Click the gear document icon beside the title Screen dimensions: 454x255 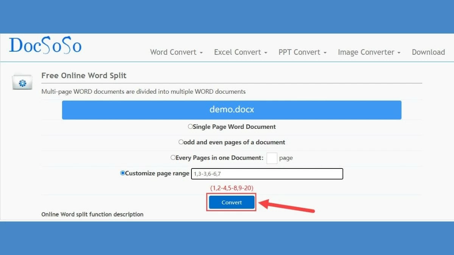pyautogui.click(x=22, y=82)
